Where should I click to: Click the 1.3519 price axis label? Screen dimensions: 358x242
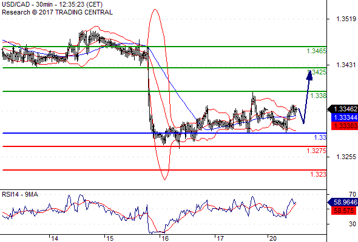pyautogui.click(x=346, y=19)
